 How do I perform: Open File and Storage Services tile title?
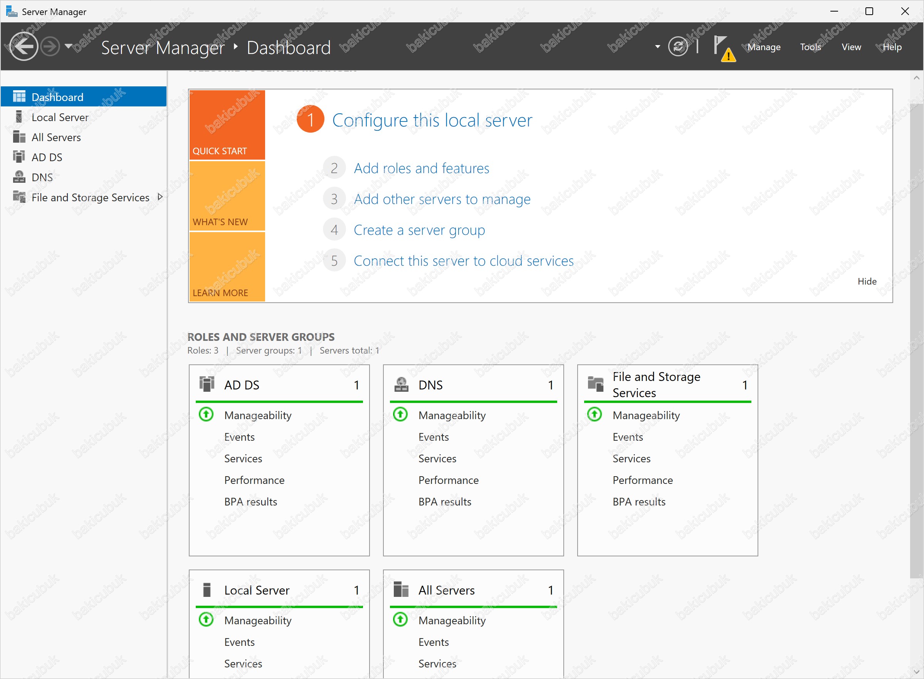[x=656, y=385]
